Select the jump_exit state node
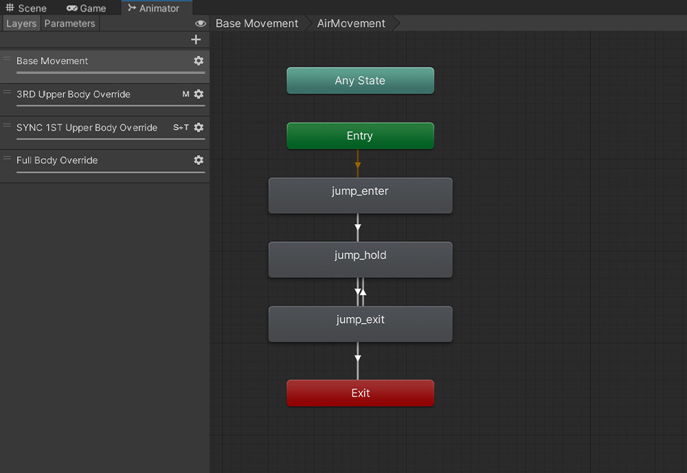The width and height of the screenshot is (687, 473). point(360,324)
